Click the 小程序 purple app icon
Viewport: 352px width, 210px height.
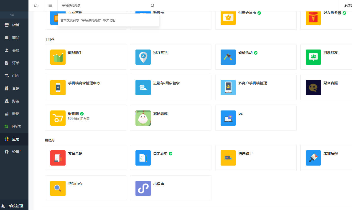[x=143, y=188]
